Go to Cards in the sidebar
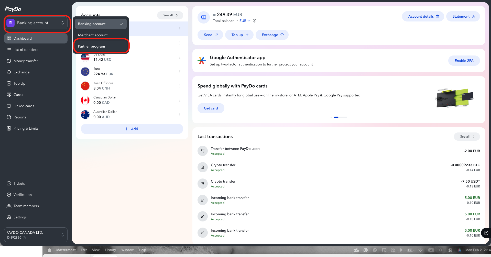This screenshot has height=257, width=491. [x=36, y=95]
